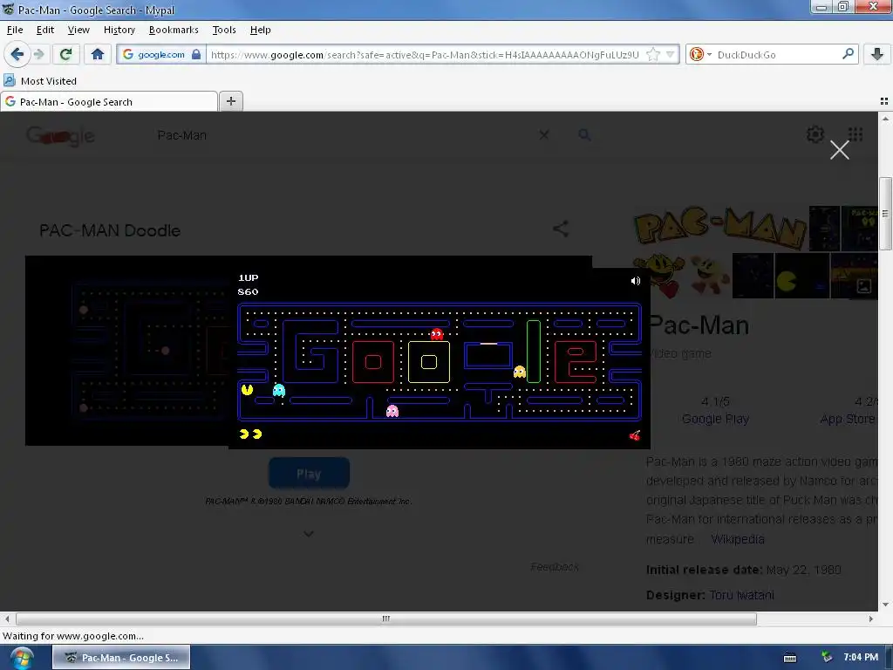Click the forward navigation arrow
Viewport: 893px width, 670px height.
click(38, 54)
